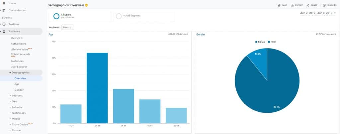Open the date range dropdown

(318, 13)
